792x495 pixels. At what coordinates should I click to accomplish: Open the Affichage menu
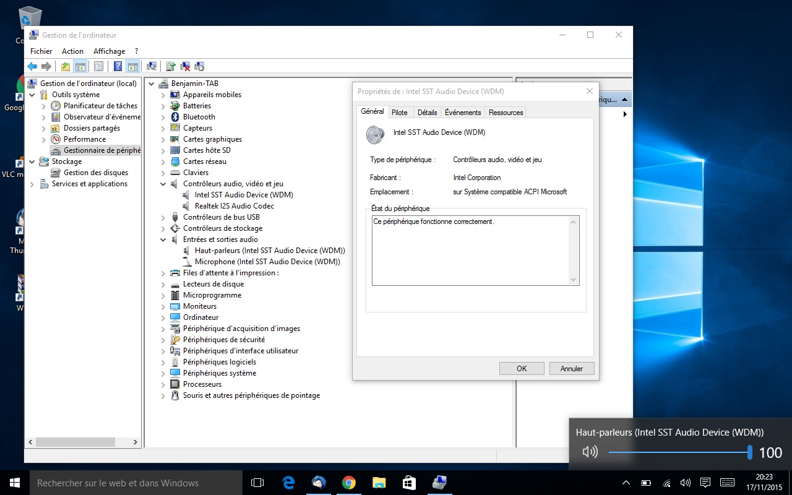coord(109,51)
